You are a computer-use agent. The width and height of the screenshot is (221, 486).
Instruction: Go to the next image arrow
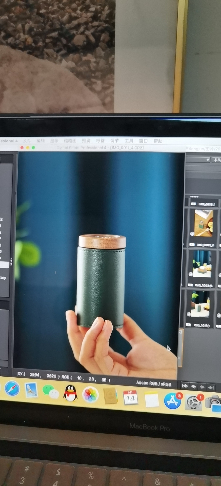(202, 387)
